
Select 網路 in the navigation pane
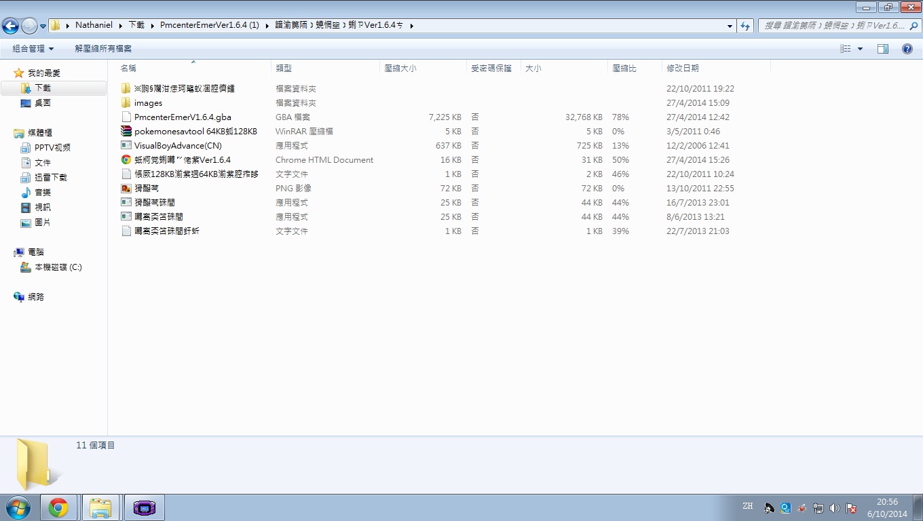[35, 297]
